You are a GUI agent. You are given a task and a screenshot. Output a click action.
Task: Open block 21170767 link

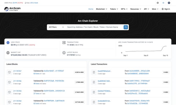coord(17,71)
